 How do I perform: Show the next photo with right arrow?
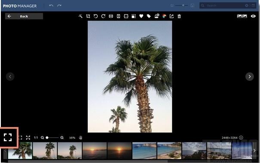[250, 77]
